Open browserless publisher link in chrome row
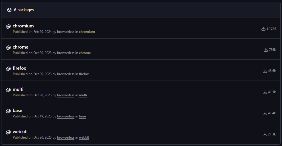This screenshot has width=282, height=146. [x=66, y=53]
